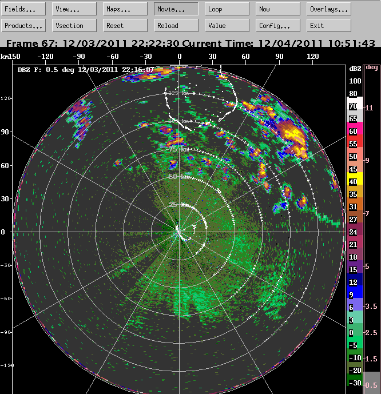381x394 pixels.
Task: Select the 35 dBZ gold color swatch
Action: tap(355, 191)
